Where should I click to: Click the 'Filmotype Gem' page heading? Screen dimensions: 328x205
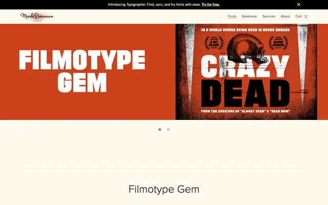(x=164, y=189)
